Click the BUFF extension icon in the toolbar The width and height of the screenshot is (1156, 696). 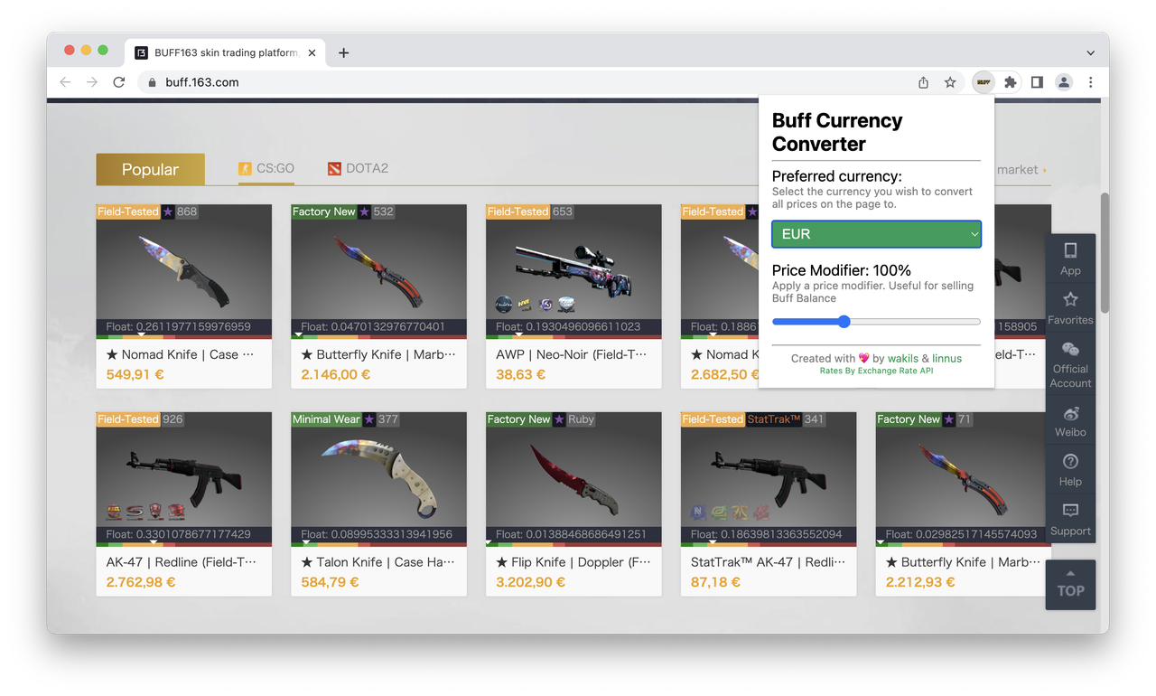click(x=983, y=81)
